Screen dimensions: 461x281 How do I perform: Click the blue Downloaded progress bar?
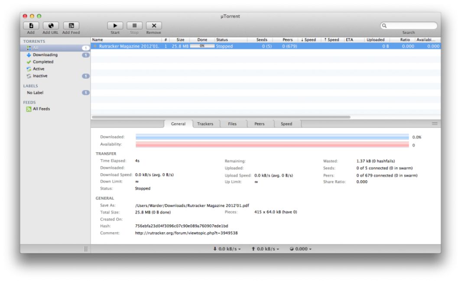tap(272, 137)
